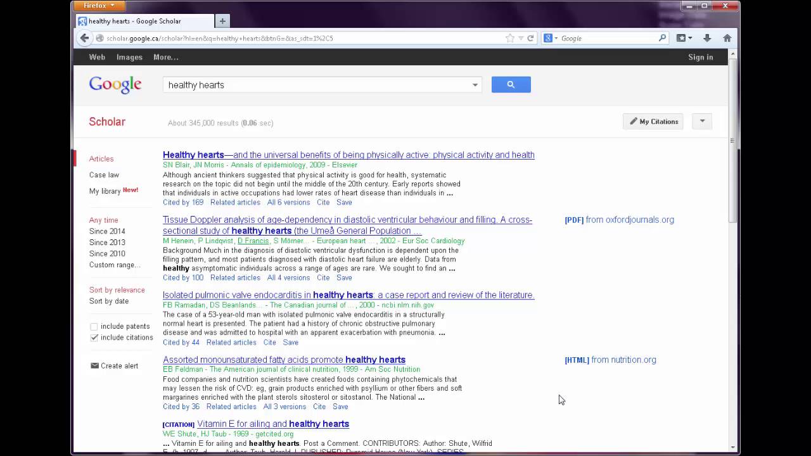Open the HTML from nutrition.org
Image resolution: width=811 pixels, height=456 pixels.
(x=610, y=360)
